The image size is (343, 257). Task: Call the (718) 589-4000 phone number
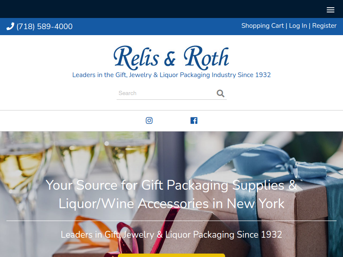point(45,27)
